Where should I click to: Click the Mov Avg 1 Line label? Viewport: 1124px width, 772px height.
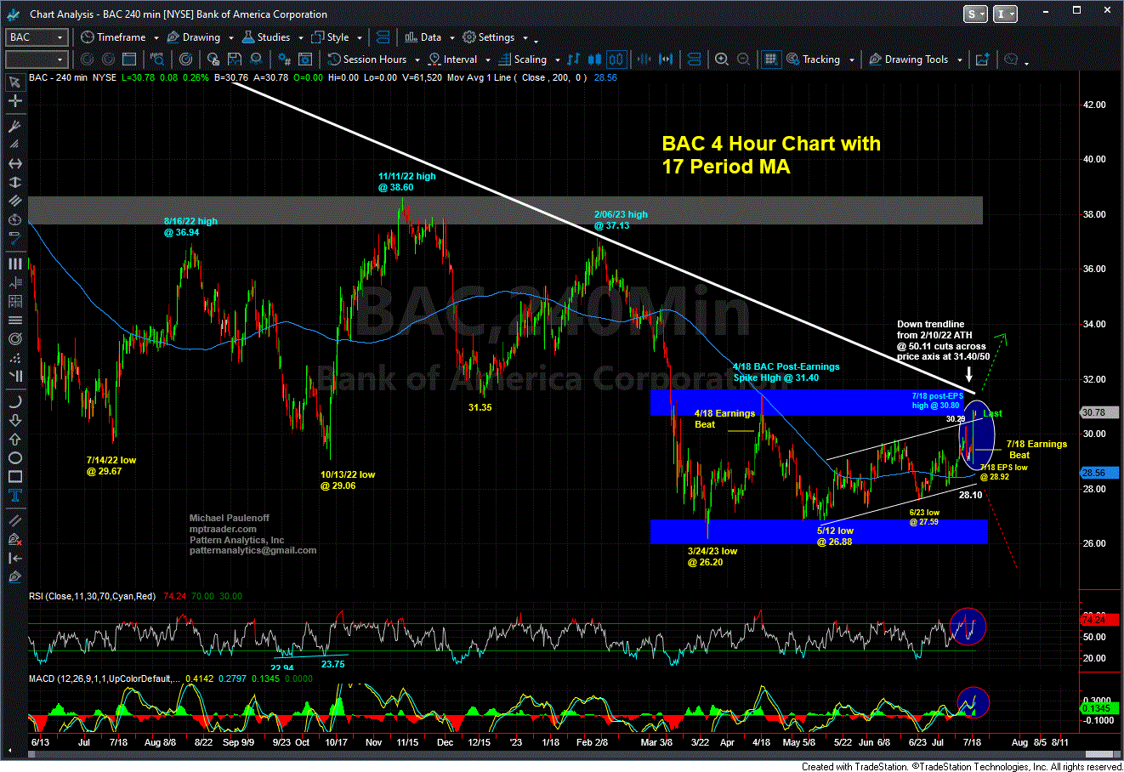(x=480, y=77)
